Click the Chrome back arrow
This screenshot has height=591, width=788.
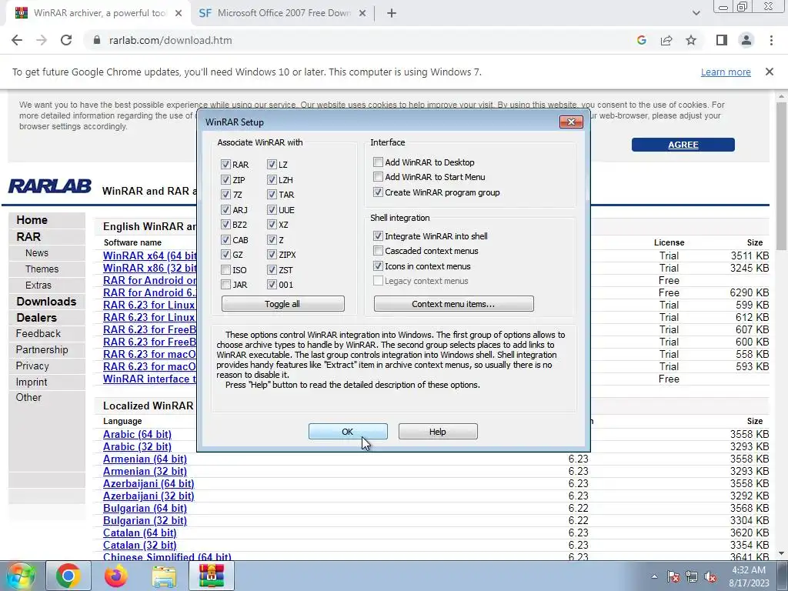click(17, 40)
